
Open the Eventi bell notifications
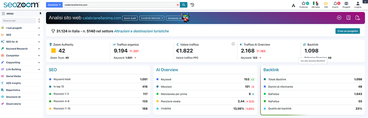(335, 5)
